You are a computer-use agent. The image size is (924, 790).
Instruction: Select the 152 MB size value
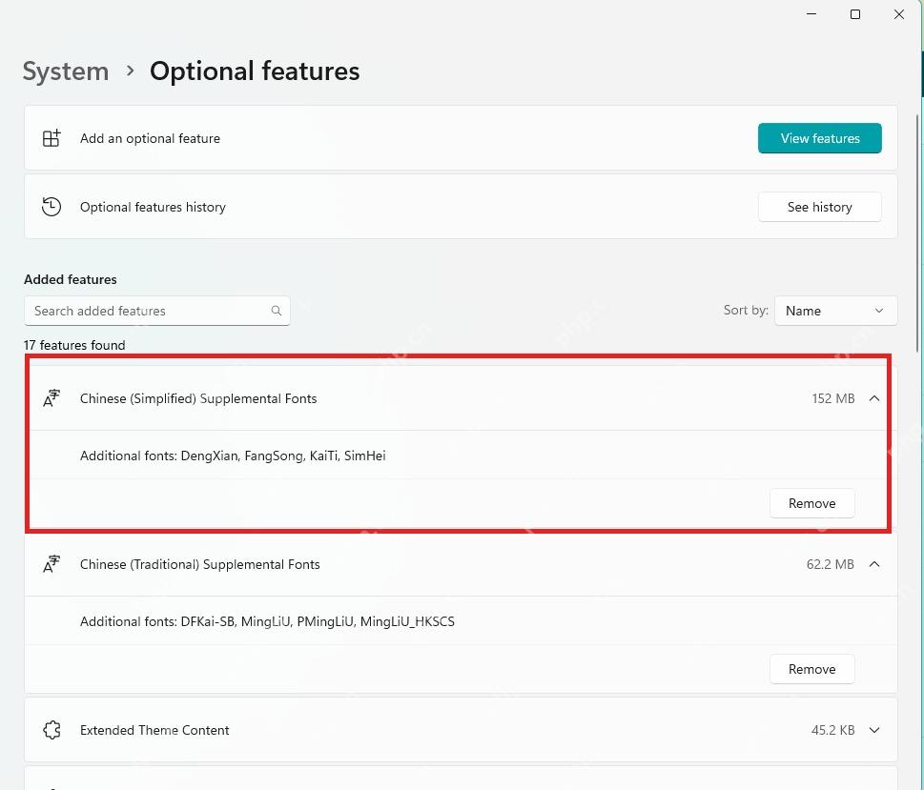pyautogui.click(x=833, y=399)
